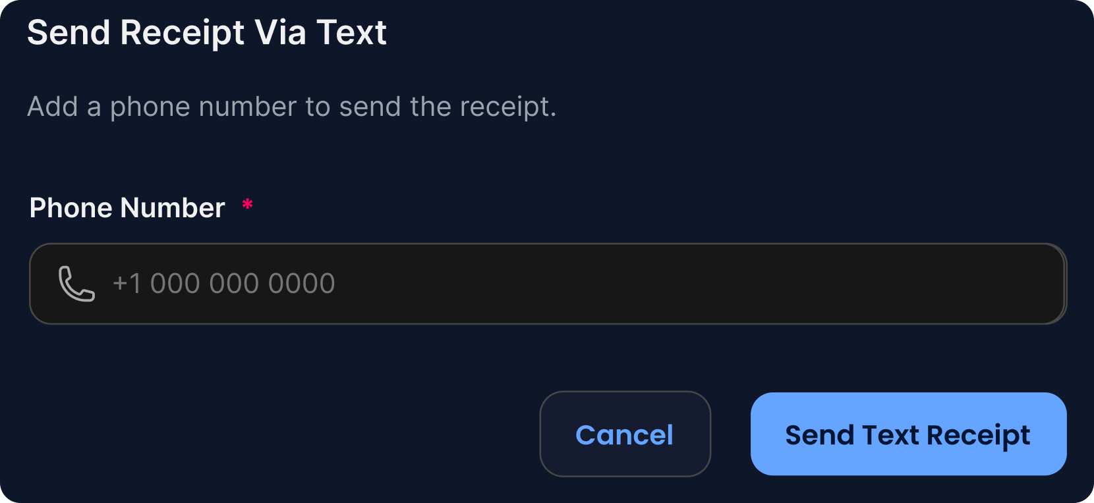Click the Phone Number field label

[x=127, y=208]
